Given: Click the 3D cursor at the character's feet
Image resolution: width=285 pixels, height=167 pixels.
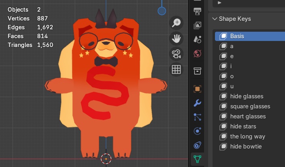Looking at the screenshot, I should (x=106, y=159).
